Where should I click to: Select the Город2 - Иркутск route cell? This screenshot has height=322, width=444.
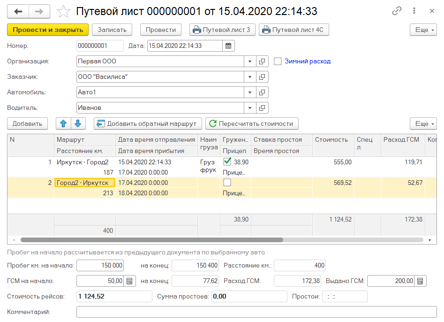pyautogui.click(x=85, y=183)
